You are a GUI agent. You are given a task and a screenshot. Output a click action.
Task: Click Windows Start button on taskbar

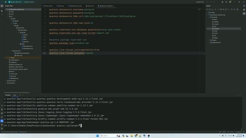click(x=97, y=136)
